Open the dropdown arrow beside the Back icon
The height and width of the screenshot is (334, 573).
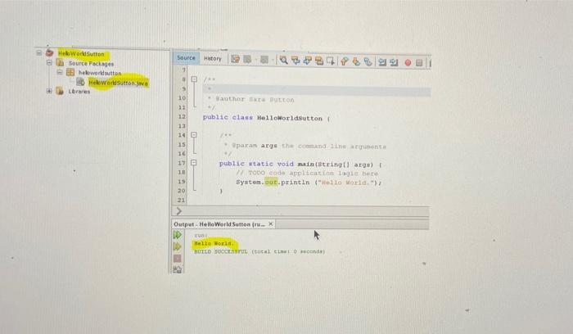[255, 60]
